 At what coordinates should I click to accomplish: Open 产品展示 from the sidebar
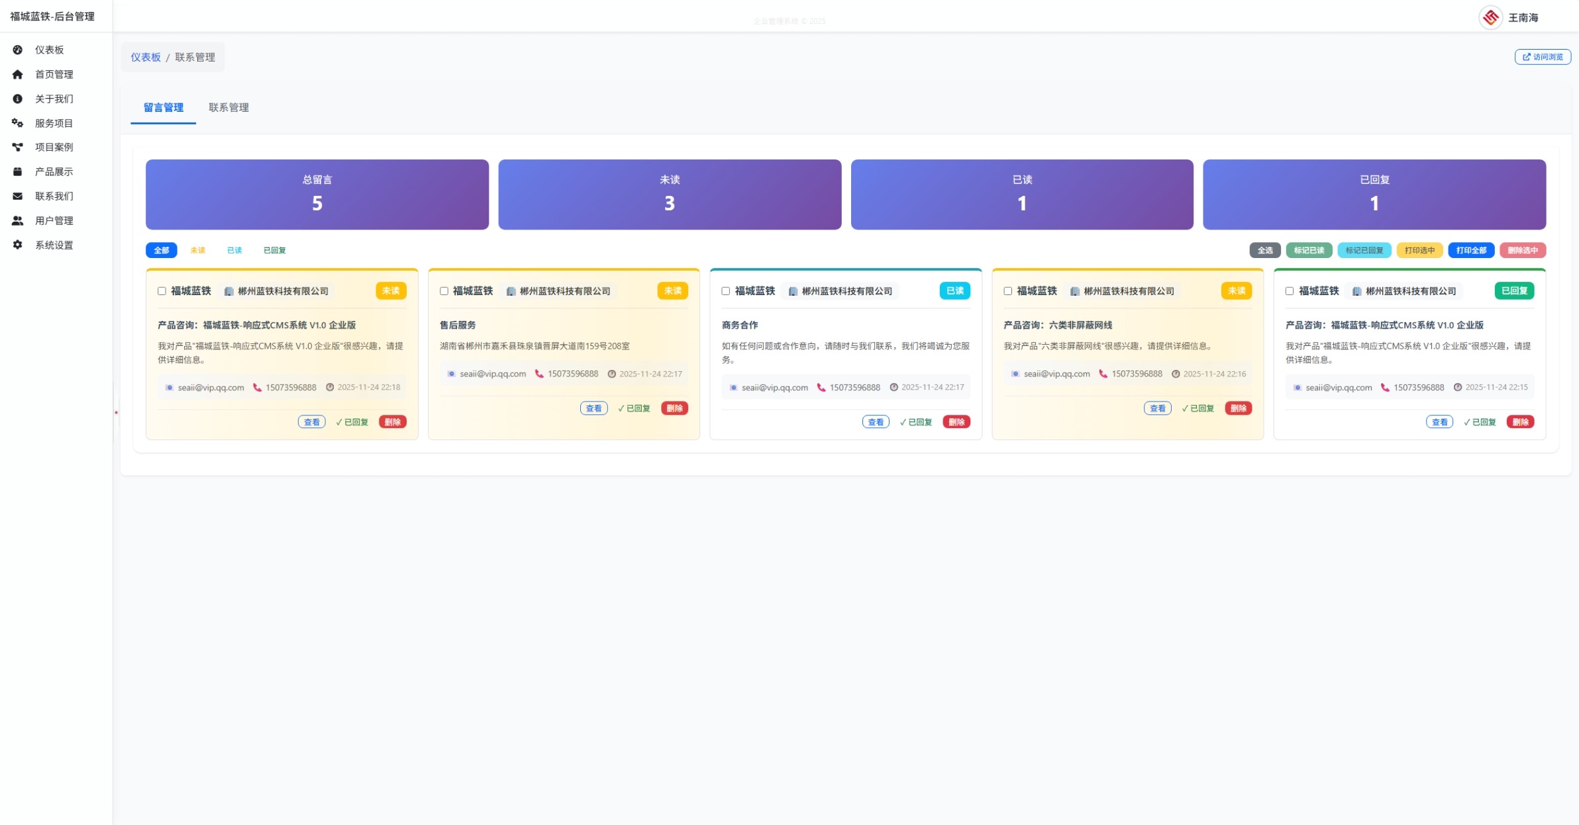click(53, 171)
